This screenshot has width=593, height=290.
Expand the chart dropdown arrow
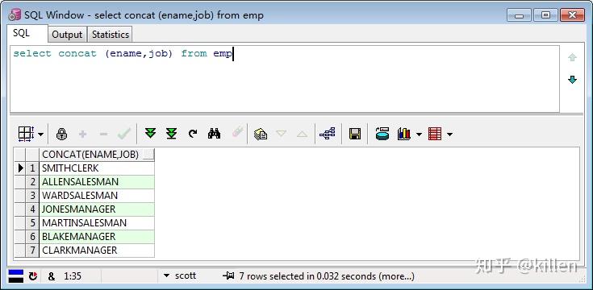(x=419, y=134)
